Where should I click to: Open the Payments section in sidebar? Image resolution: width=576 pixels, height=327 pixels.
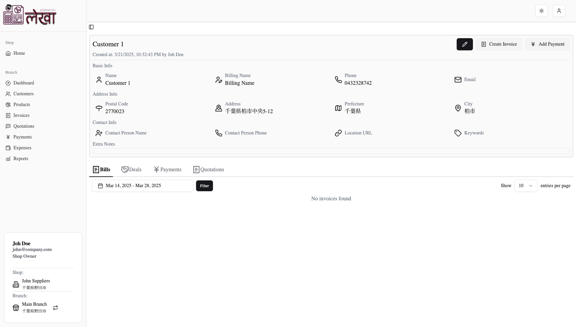click(22, 137)
